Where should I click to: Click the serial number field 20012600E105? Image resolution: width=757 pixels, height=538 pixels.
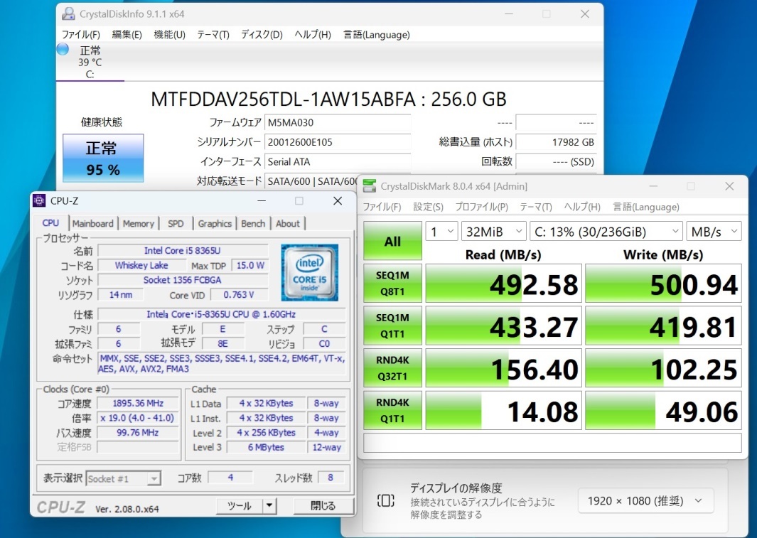(x=338, y=142)
